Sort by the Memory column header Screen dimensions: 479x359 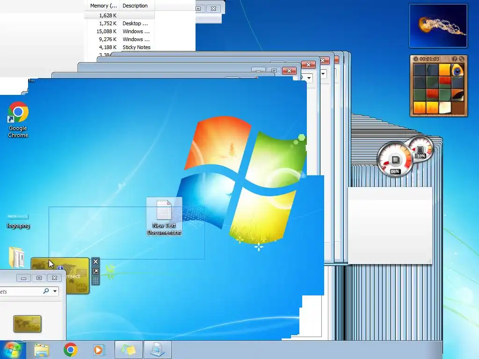tap(103, 6)
